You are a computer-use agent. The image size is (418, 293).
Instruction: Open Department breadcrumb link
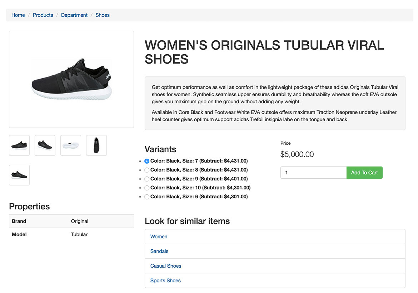74,15
